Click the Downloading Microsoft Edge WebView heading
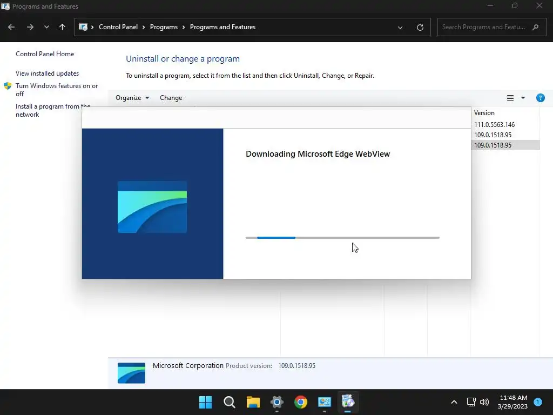Viewport: 553px width, 415px height. [318, 154]
